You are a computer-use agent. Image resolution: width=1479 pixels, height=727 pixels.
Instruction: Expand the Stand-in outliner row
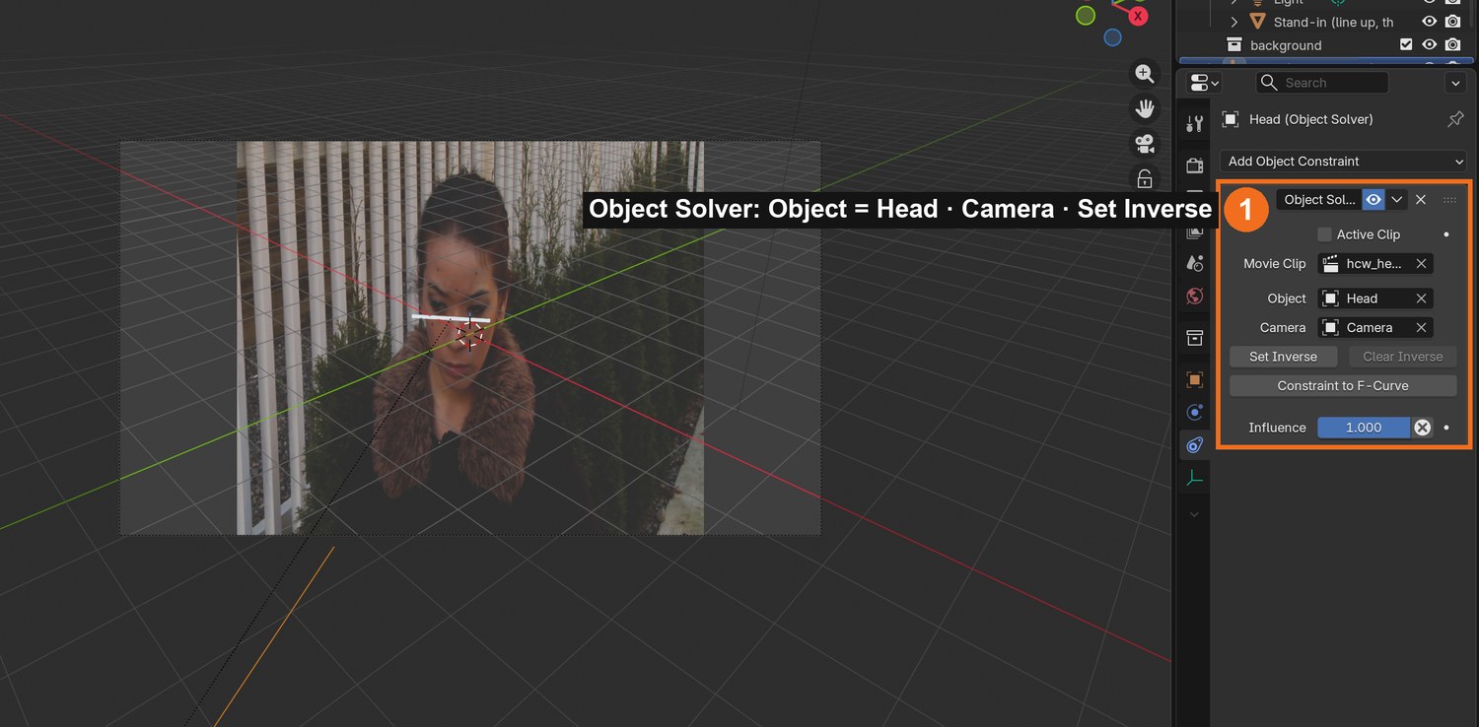point(1233,22)
